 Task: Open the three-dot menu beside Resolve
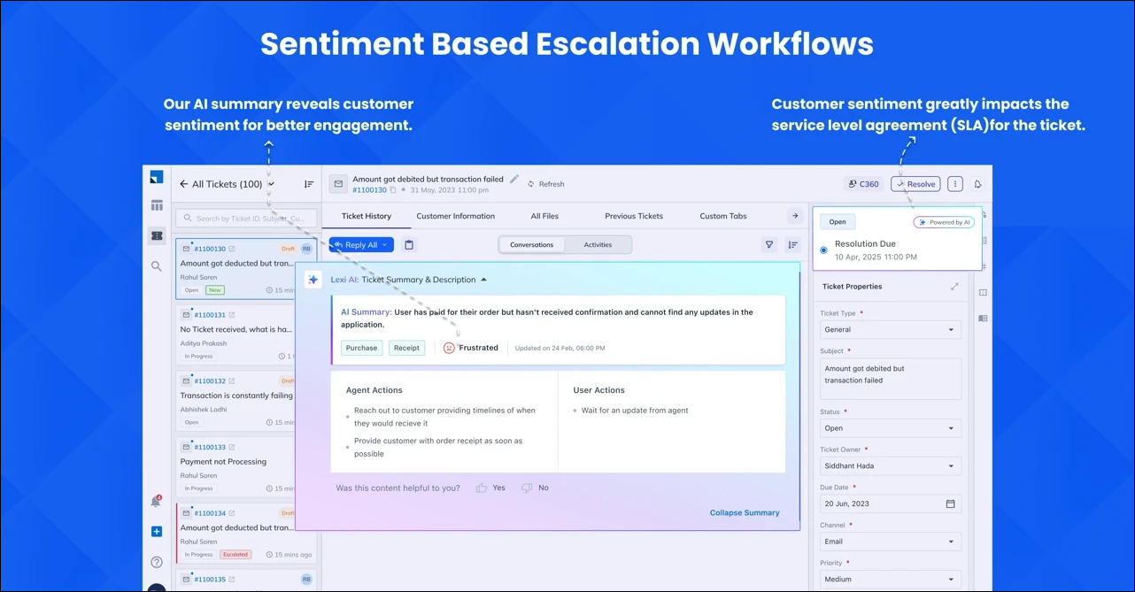(954, 183)
